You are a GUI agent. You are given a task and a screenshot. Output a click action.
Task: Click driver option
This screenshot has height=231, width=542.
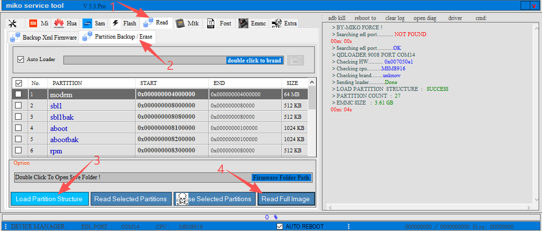455,18
